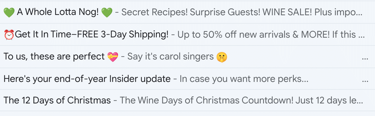Click the green heart before 'A Whole'
Image resolution: width=375 pixels, height=116 pixels.
[9, 13]
